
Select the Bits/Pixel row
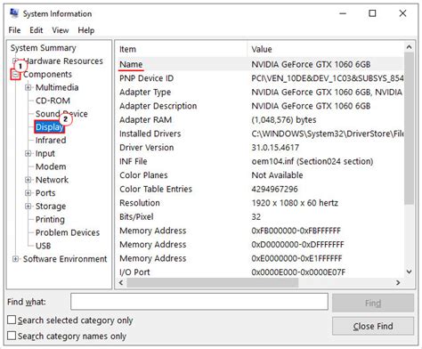tap(260, 216)
